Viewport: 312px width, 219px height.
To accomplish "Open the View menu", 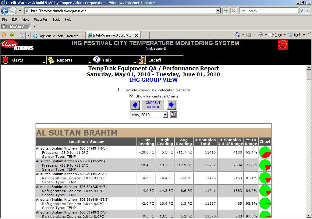I will 26,19.
